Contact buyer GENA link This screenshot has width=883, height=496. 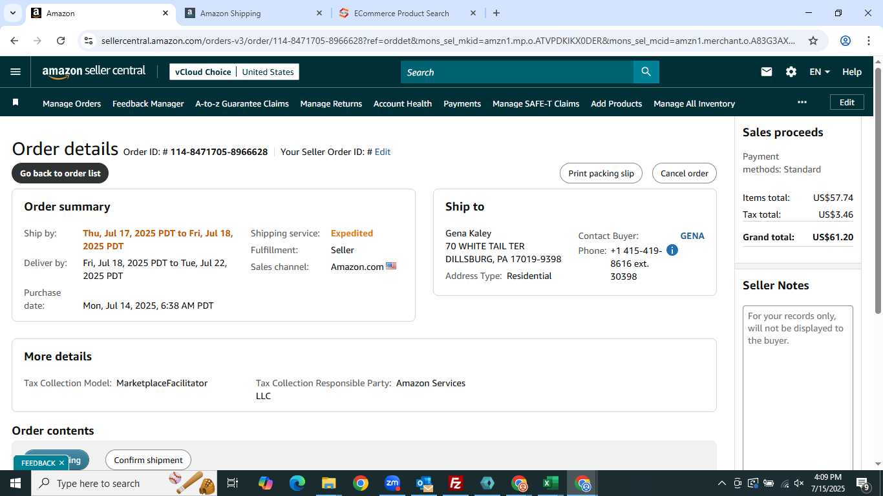(692, 236)
